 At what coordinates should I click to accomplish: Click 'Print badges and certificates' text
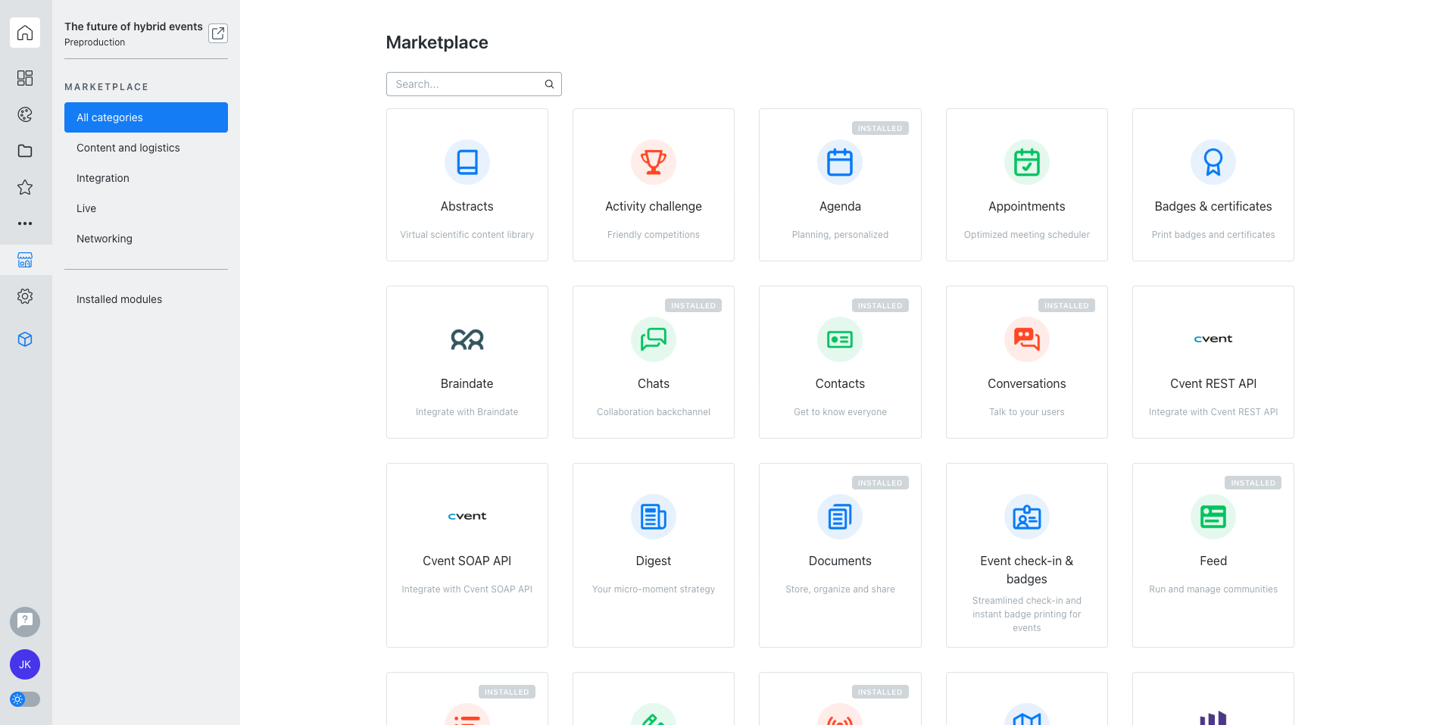1213,235
